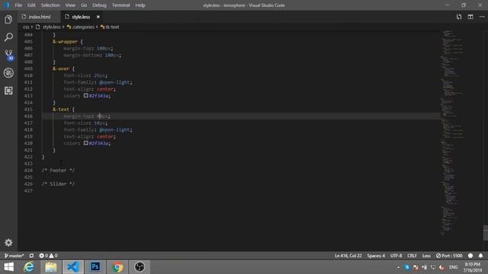Click the Port : 5500 live server item
This screenshot has height=274, width=488.
tap(449, 256)
